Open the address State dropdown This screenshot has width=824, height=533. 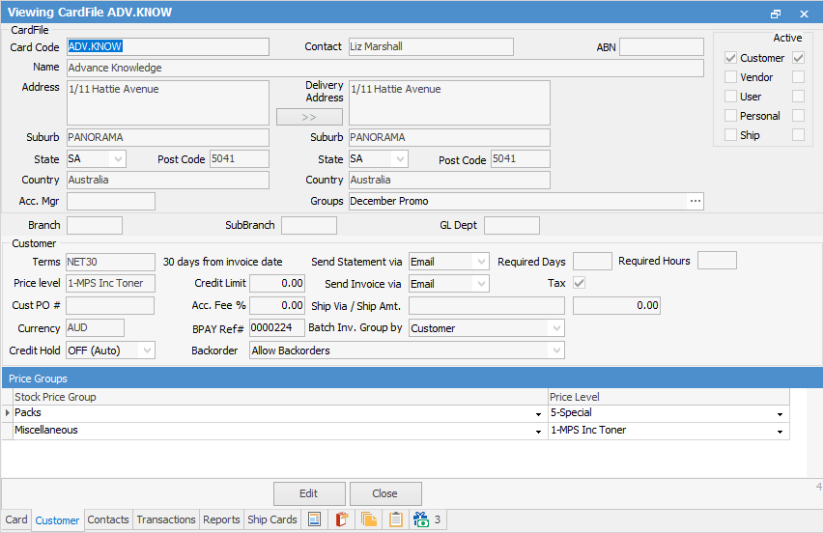(118, 158)
